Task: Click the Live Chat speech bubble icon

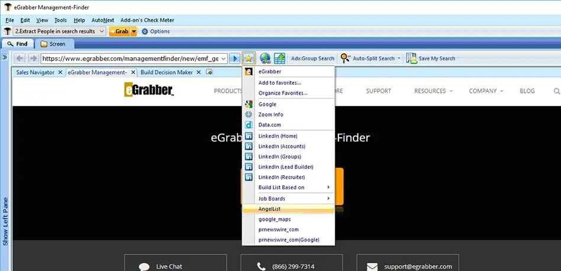Action: pos(144,267)
